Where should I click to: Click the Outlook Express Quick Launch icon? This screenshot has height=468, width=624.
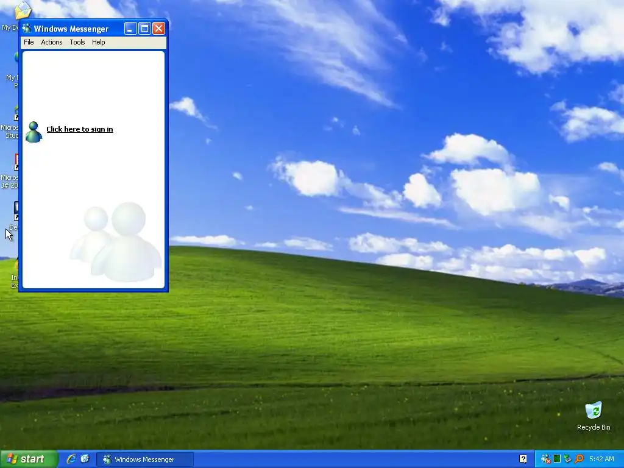[x=85, y=459]
